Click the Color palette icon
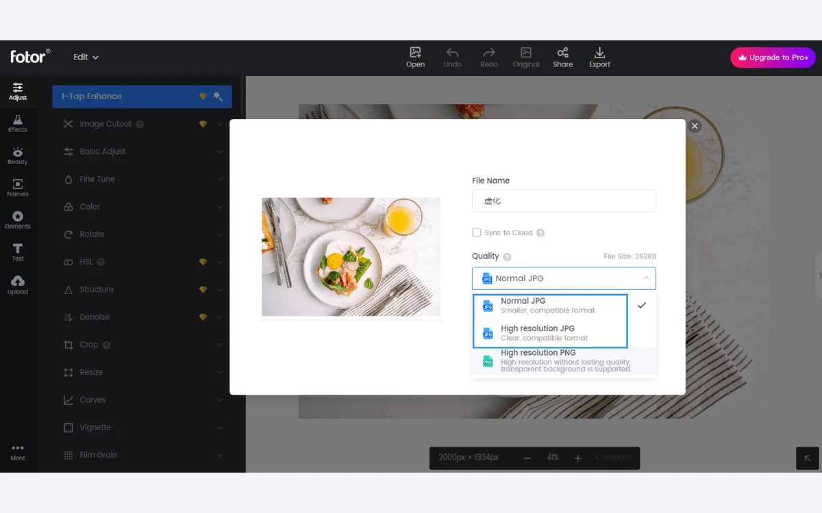This screenshot has height=513, width=822. pyautogui.click(x=68, y=207)
